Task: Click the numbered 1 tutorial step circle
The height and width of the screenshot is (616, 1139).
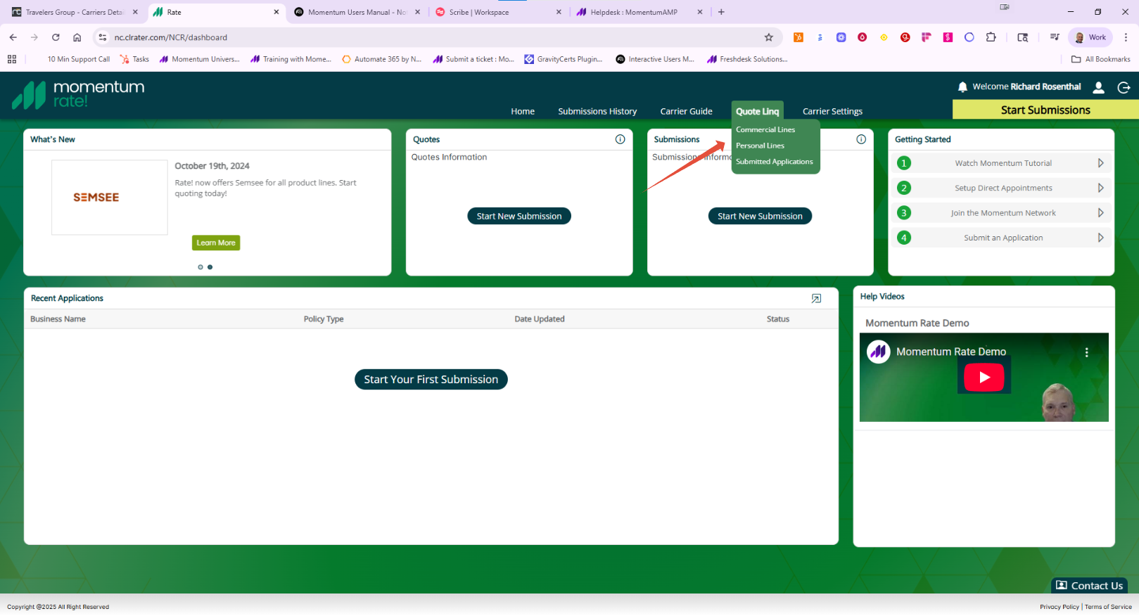Action: click(904, 163)
